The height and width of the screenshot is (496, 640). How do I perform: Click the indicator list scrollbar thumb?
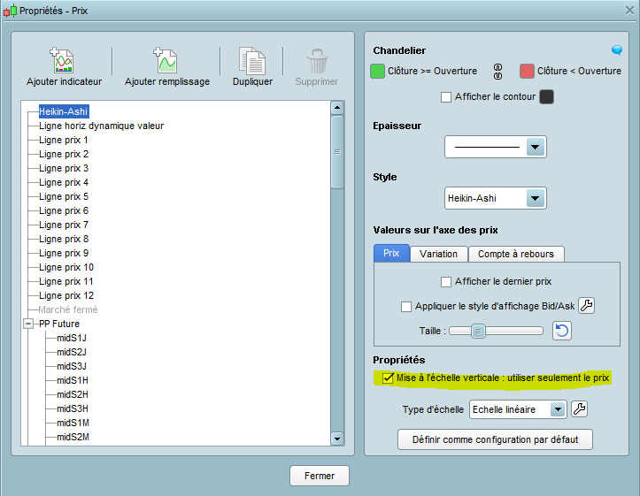(x=337, y=152)
